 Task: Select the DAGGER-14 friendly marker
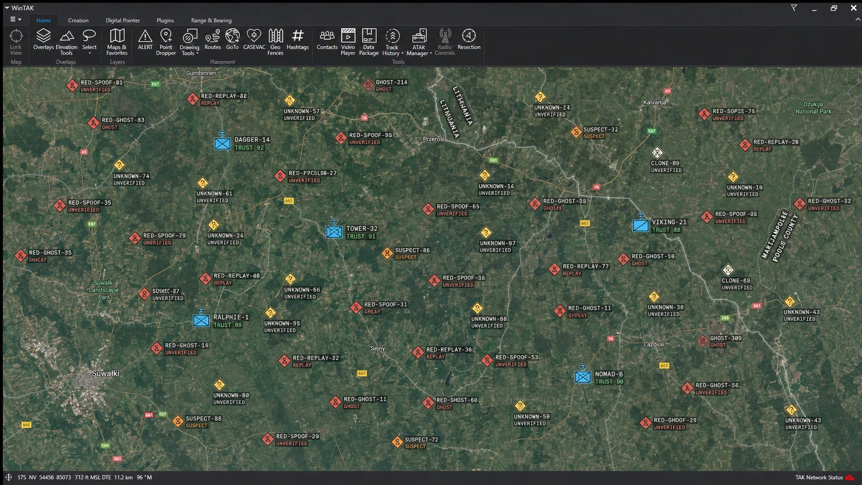coord(222,143)
